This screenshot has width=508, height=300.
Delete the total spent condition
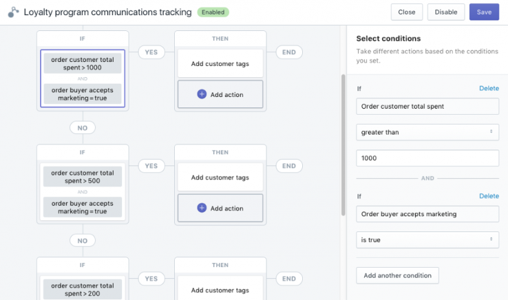point(488,88)
